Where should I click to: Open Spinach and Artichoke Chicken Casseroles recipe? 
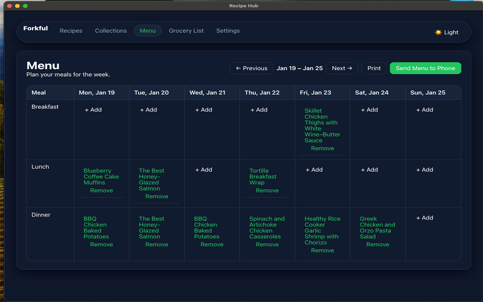[x=267, y=228]
